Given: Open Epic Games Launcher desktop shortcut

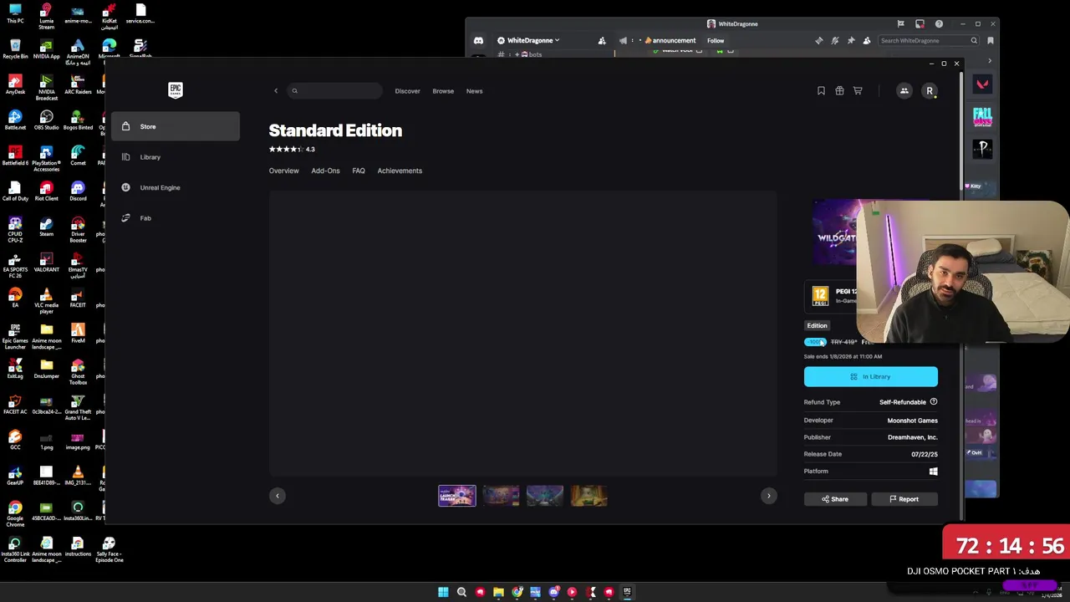Looking at the screenshot, I should (15, 334).
